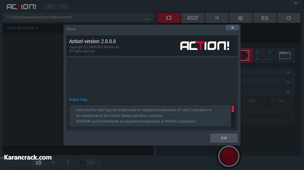Screen dimensions: 304x170
Task: Click the recordings folder path field
Action: click(74, 17)
